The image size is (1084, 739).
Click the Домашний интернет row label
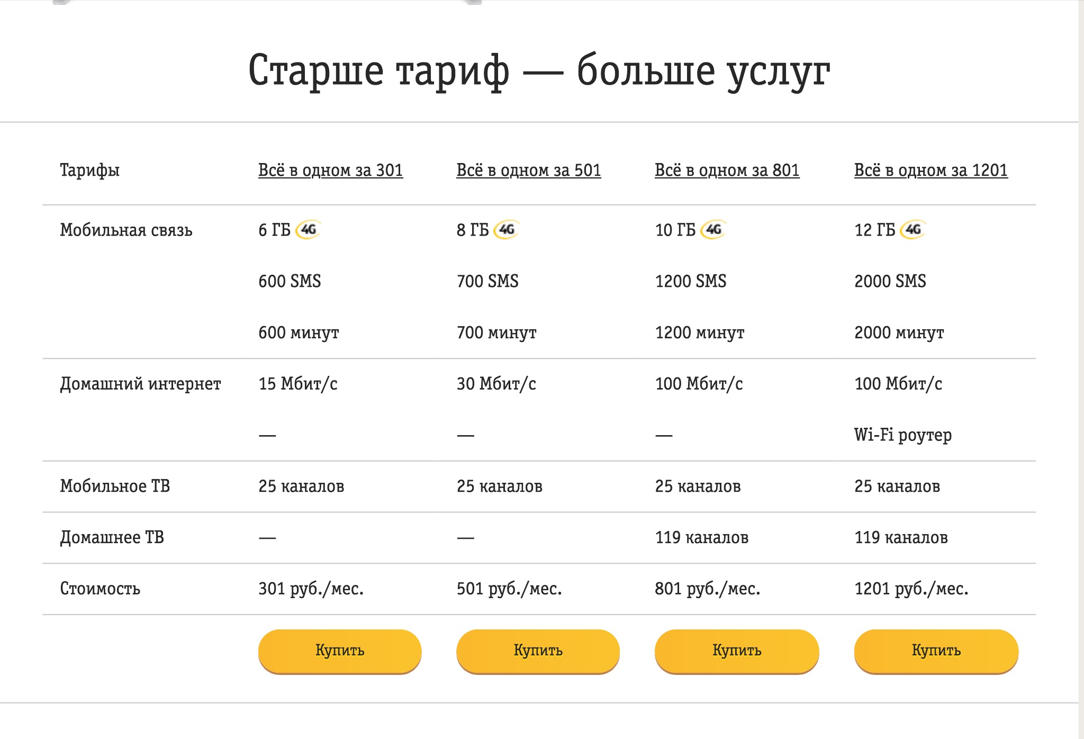140,384
